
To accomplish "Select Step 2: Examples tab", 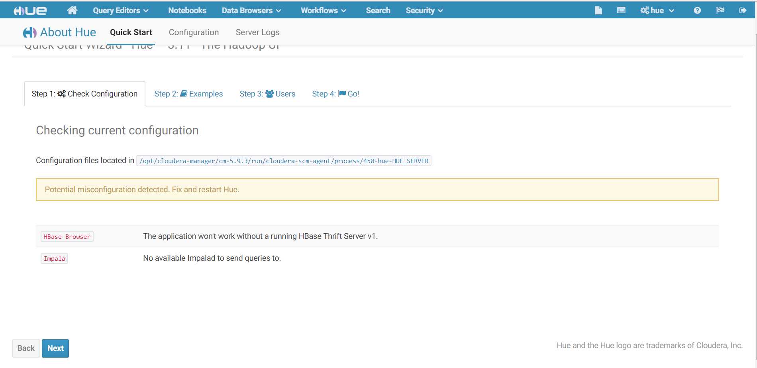I will 188,94.
